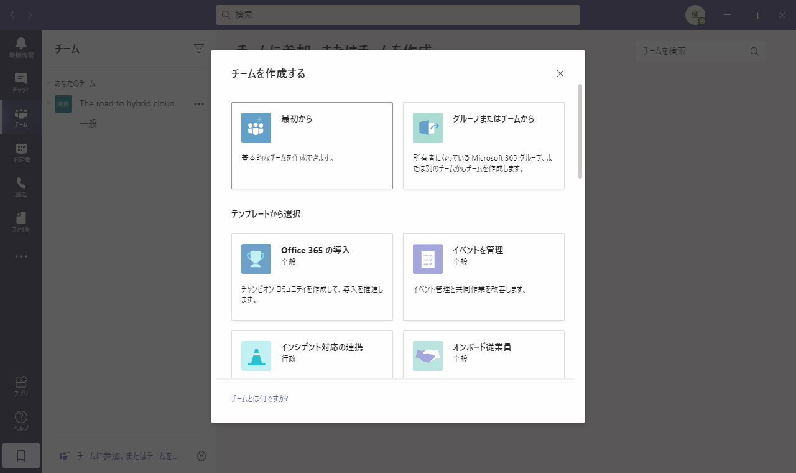Open The road to hybrid cloud team

(127, 104)
